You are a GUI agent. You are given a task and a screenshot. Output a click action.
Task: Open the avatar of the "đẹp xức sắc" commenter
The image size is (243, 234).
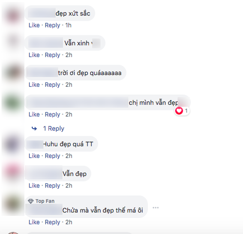[x=13, y=15]
